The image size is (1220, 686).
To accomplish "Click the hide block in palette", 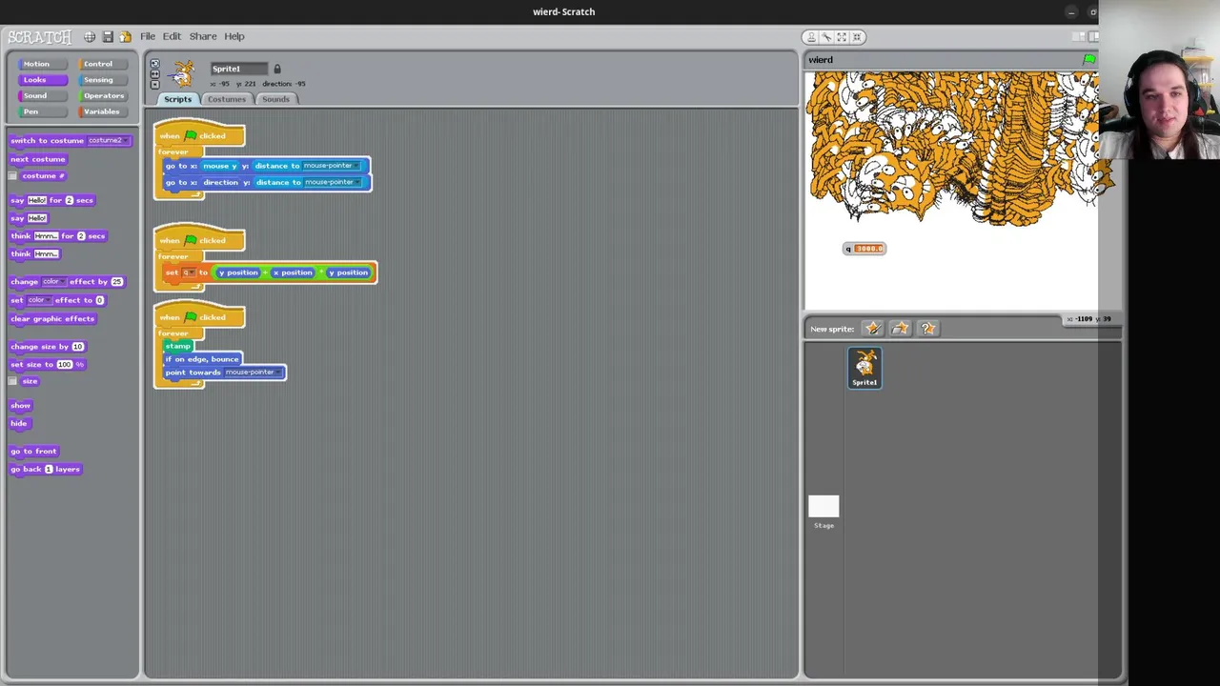I will coord(19,424).
